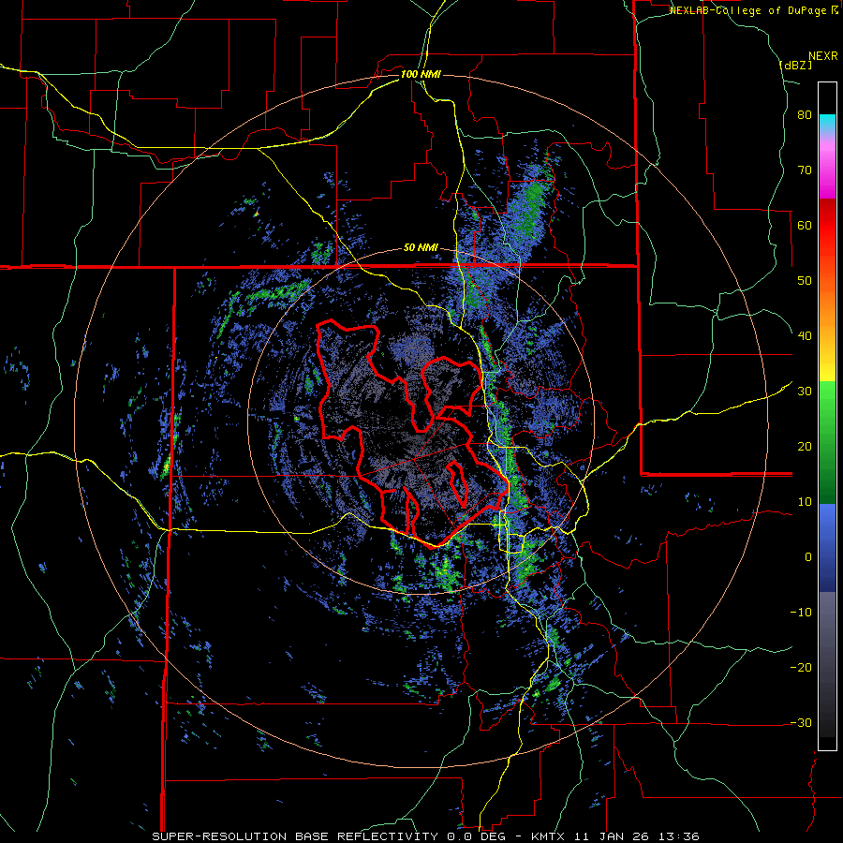Select the -30 dBZ tick label
The image size is (843, 843).
click(x=801, y=722)
